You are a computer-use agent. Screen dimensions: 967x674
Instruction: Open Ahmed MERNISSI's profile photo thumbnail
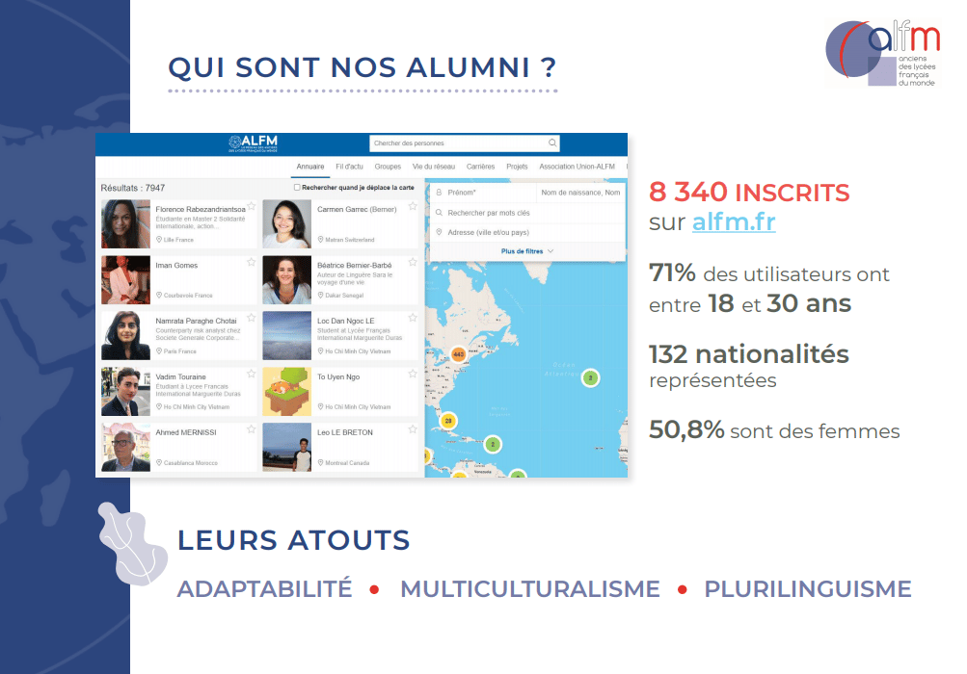tap(125, 447)
